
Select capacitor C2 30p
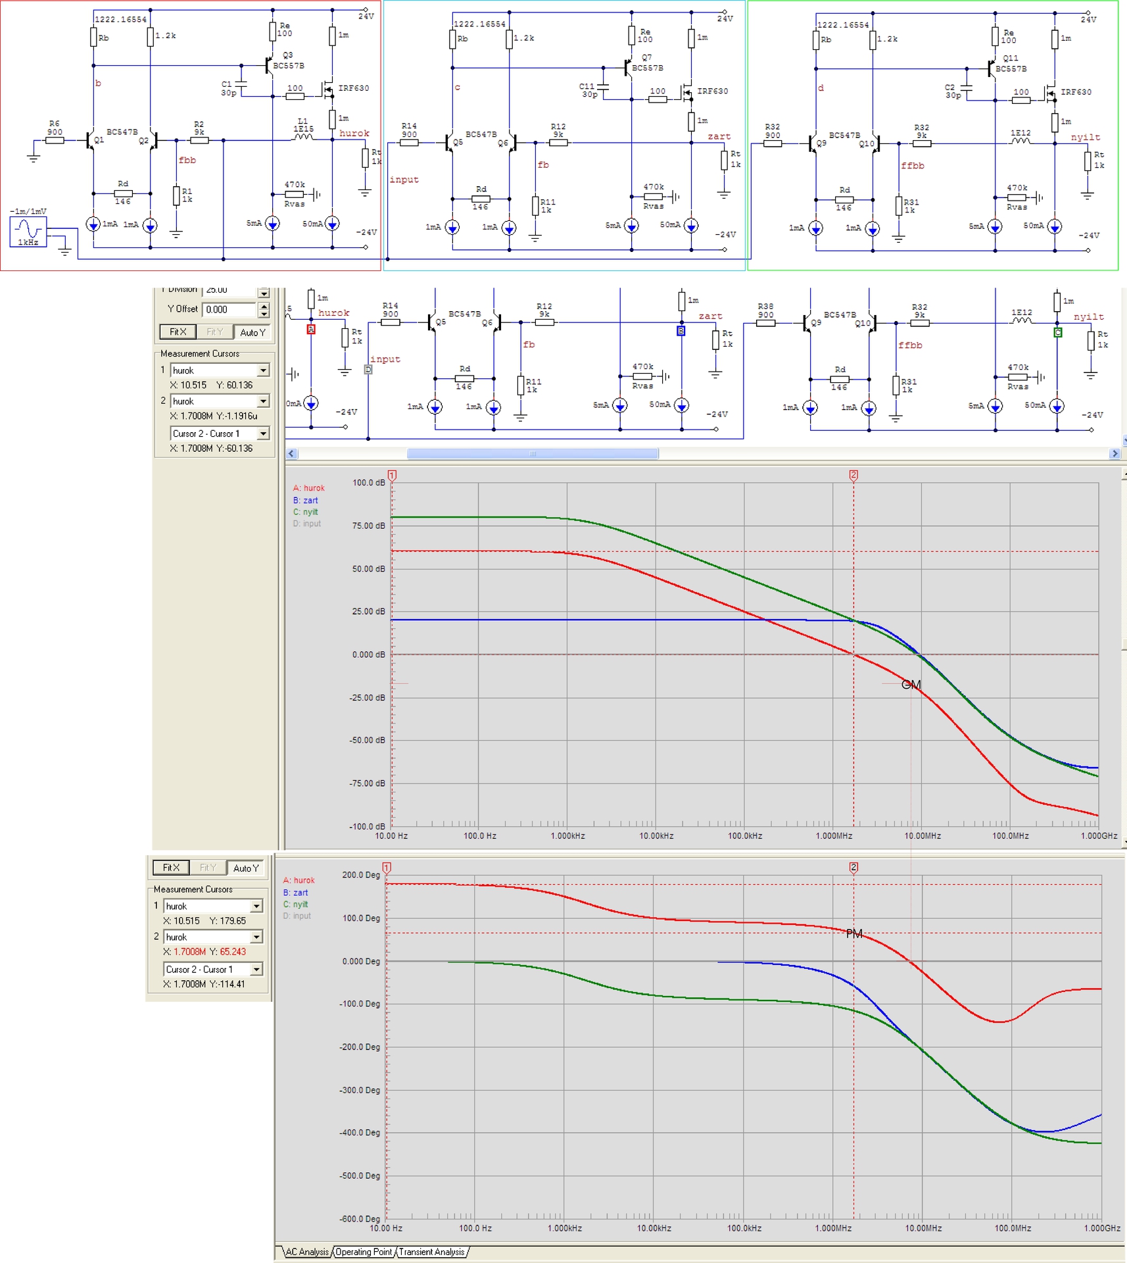tap(967, 87)
